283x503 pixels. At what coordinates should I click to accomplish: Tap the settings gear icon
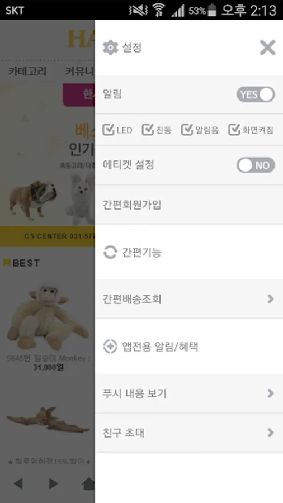110,48
